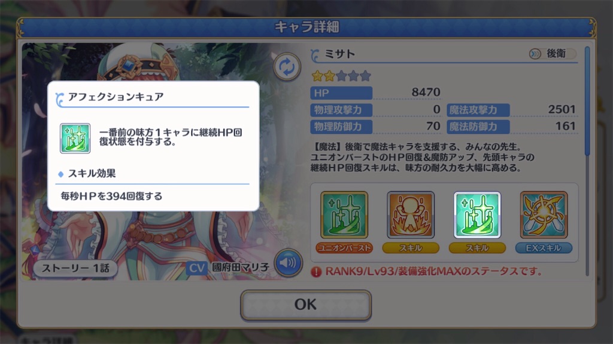Image resolution: width=613 pixels, height=344 pixels.
Task: Click the ユニオンバースト label
Action: 344,248
